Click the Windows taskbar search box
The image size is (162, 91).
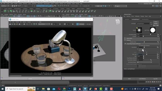20,89
